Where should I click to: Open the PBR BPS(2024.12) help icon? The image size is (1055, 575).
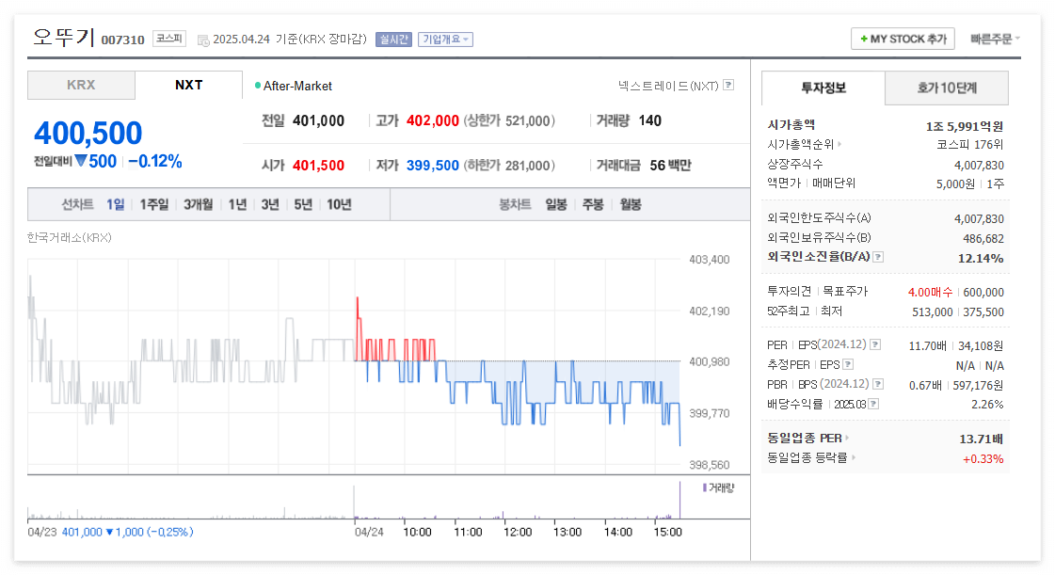pyautogui.click(x=877, y=385)
